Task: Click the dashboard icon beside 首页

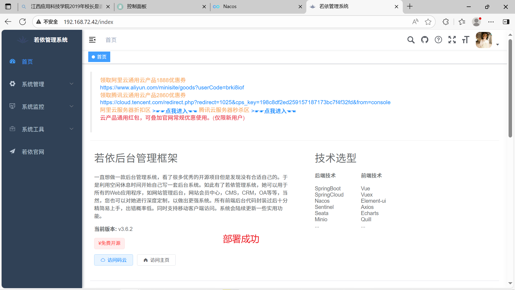Action: tap(13, 61)
